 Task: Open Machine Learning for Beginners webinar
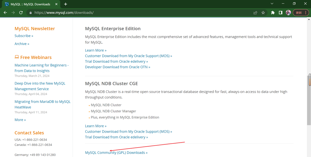click(x=42, y=68)
